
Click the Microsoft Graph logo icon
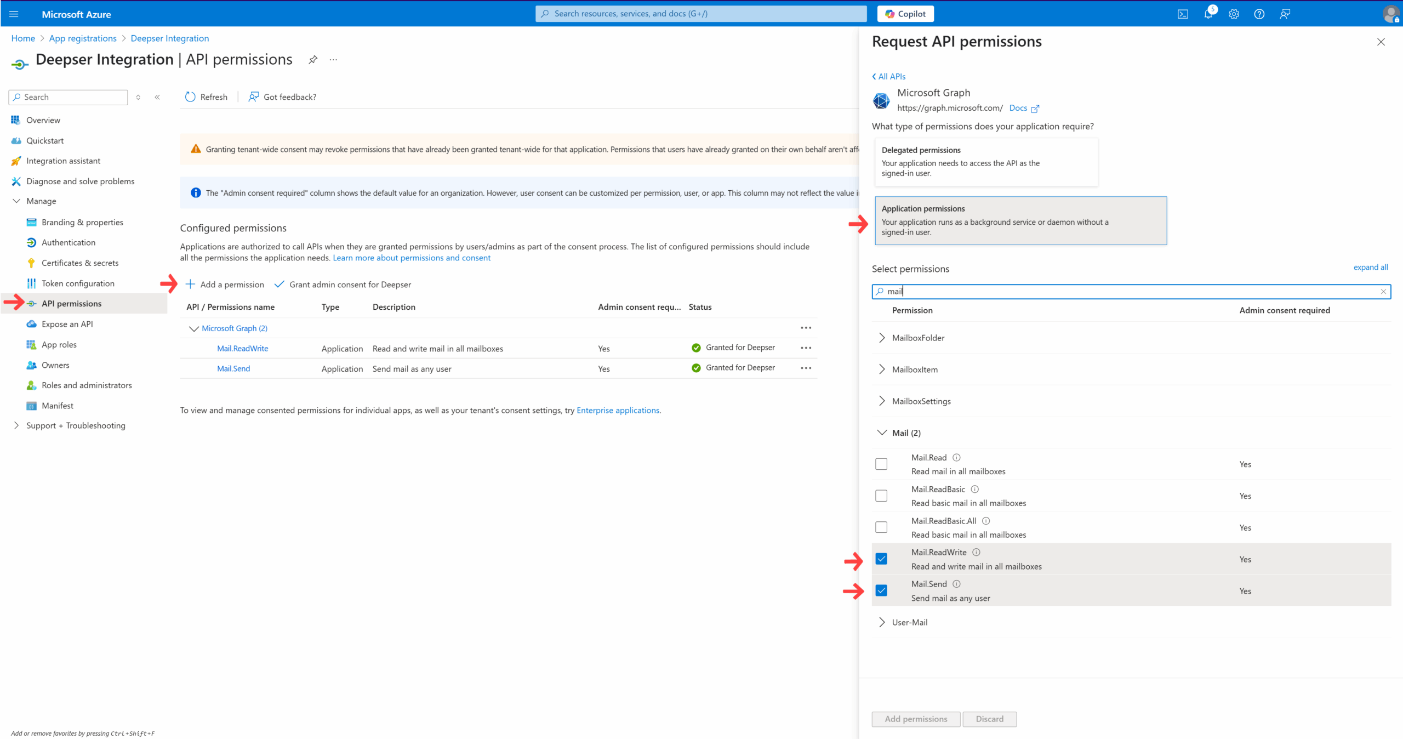[881, 100]
